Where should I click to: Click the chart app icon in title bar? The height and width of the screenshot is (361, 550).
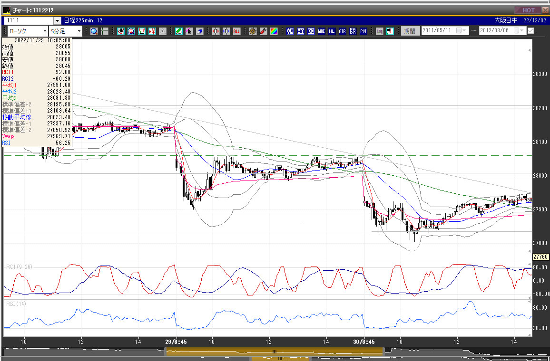click(7, 10)
